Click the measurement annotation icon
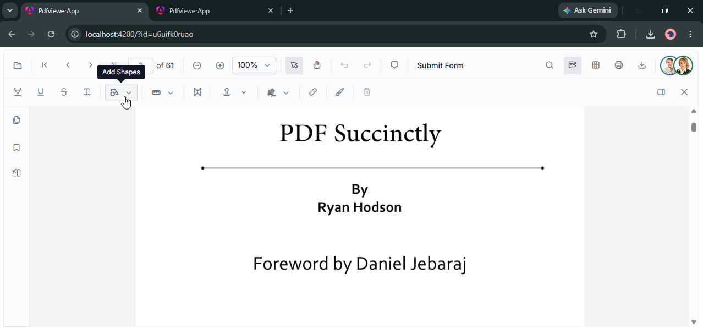 click(x=156, y=92)
